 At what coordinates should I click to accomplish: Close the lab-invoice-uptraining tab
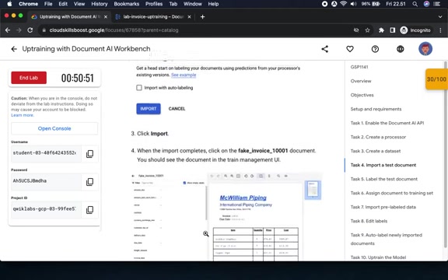189,17
